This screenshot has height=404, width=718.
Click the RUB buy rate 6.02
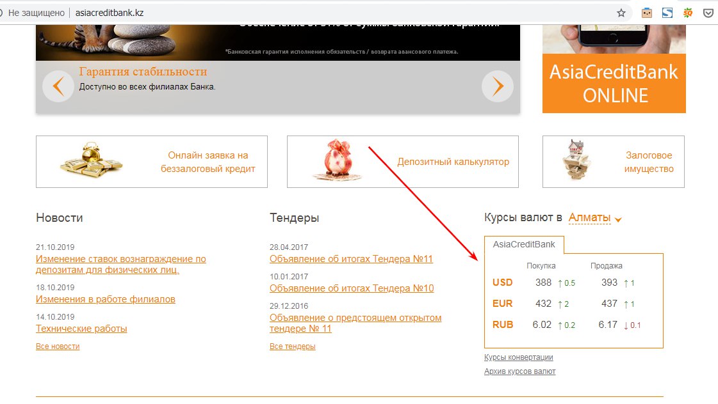click(542, 325)
